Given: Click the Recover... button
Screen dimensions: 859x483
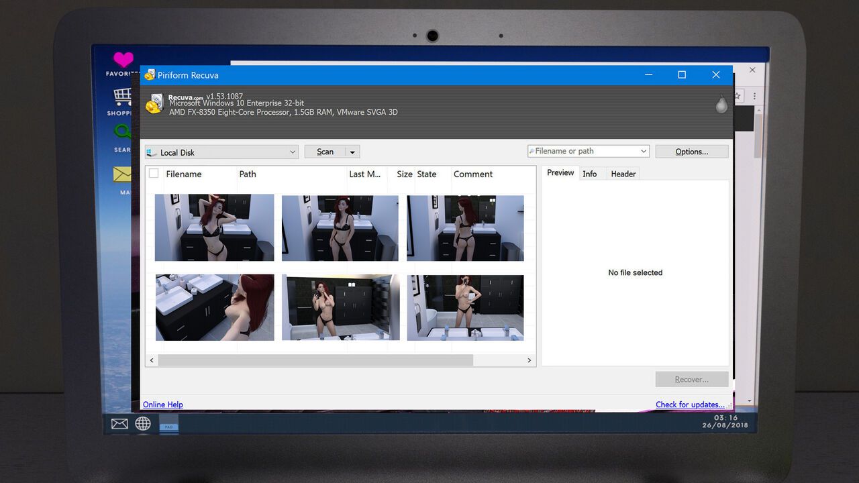Looking at the screenshot, I should click(692, 379).
